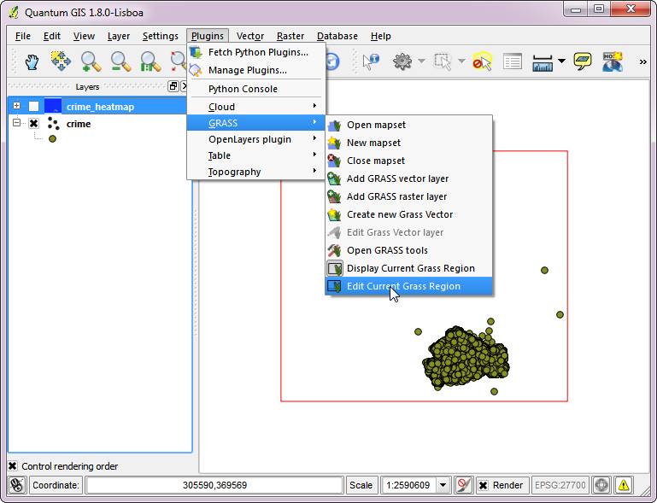
Task: Select the Zoom In magnifier tool
Action: pyautogui.click(x=91, y=61)
